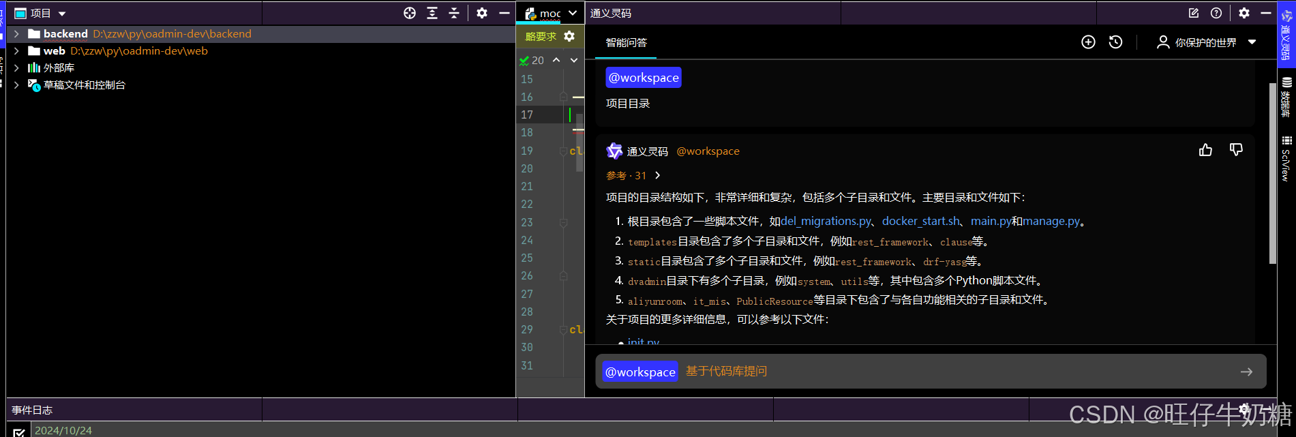Toggle the code fold marker at line 29

[563, 329]
